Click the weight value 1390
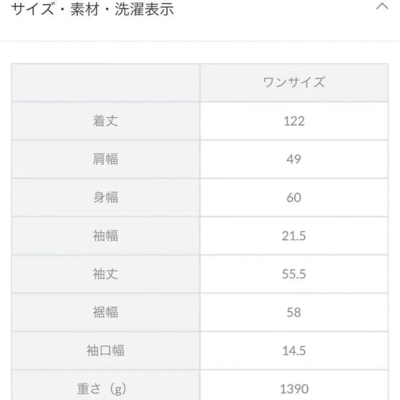400x400 pixels. [294, 388]
